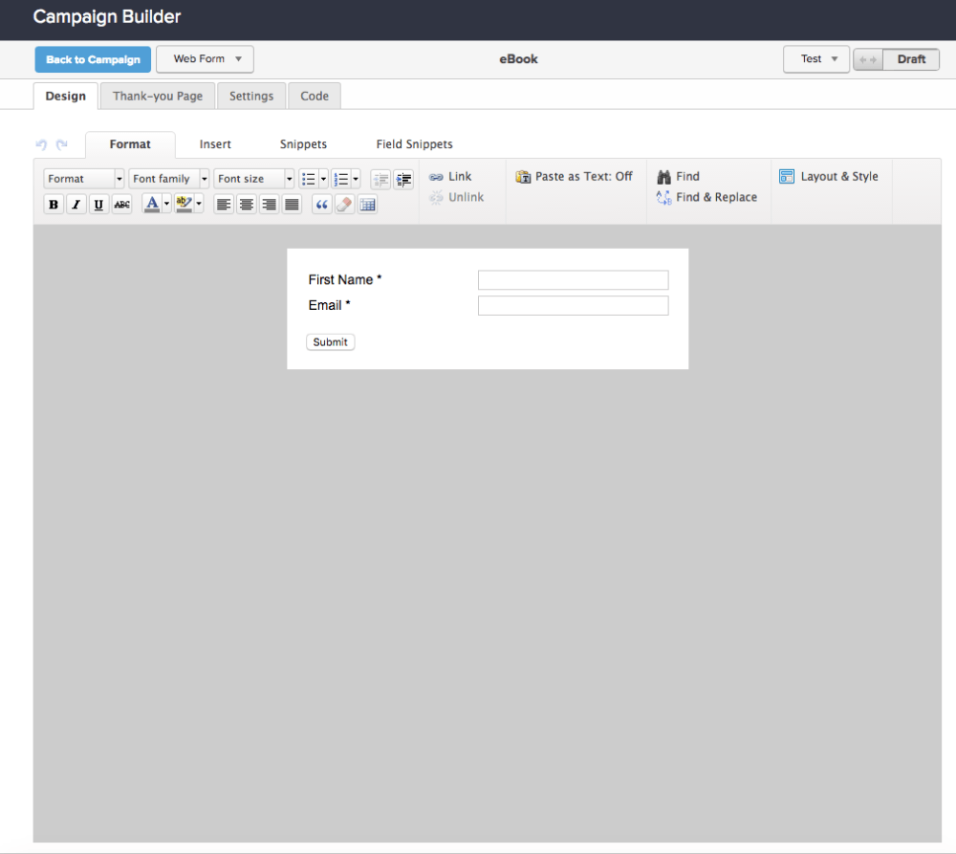
Task: Click the Email input field
Action: [573, 306]
